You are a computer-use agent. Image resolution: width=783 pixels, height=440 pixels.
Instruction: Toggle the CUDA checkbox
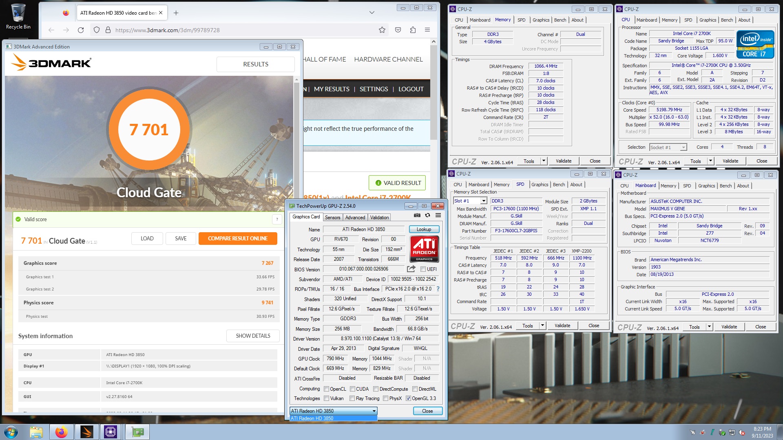pos(352,389)
